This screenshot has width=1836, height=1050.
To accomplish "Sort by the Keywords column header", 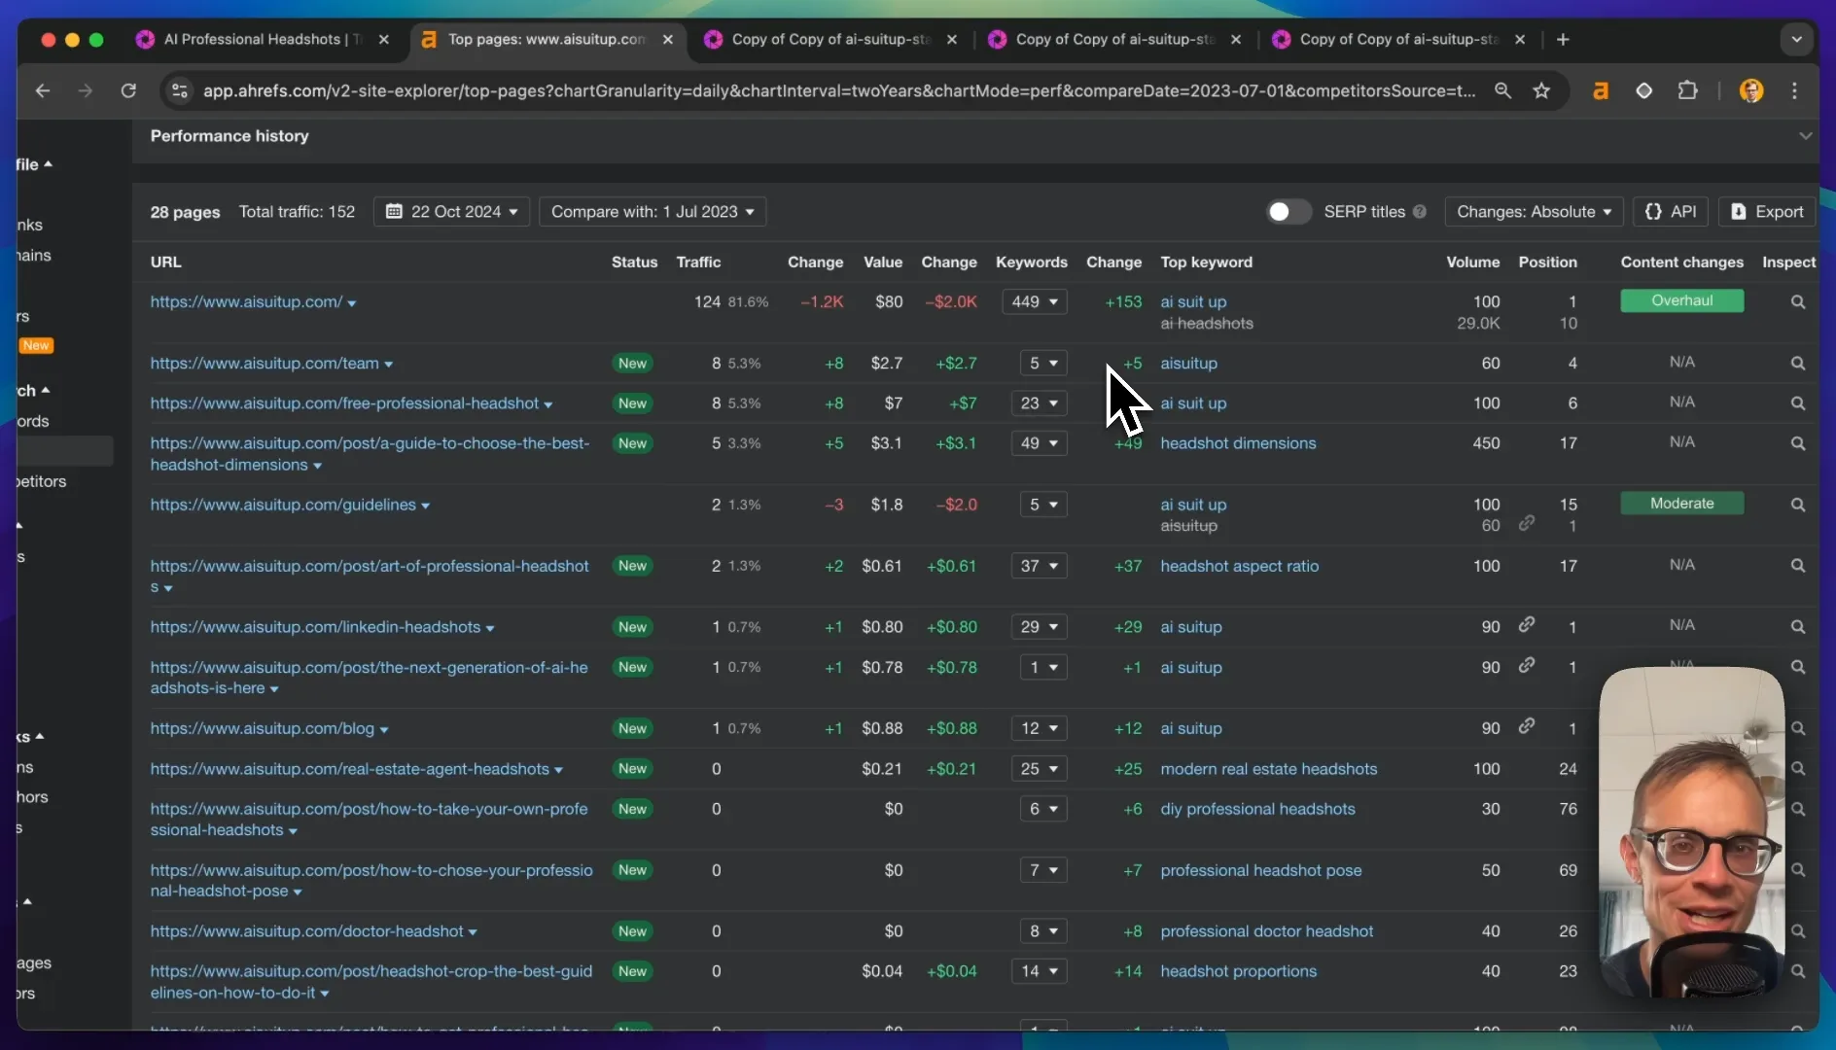I will [x=1031, y=262].
